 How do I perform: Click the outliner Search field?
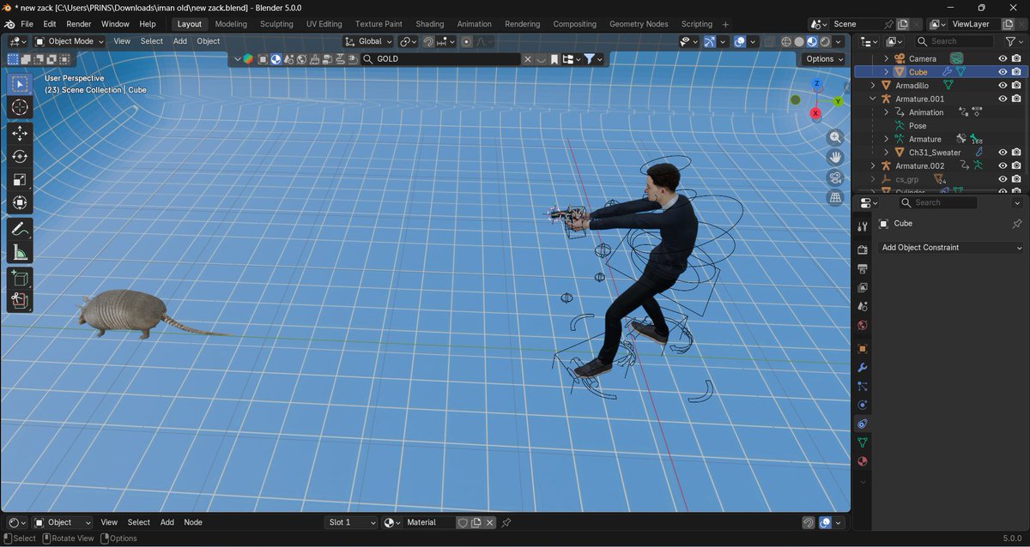tap(954, 41)
